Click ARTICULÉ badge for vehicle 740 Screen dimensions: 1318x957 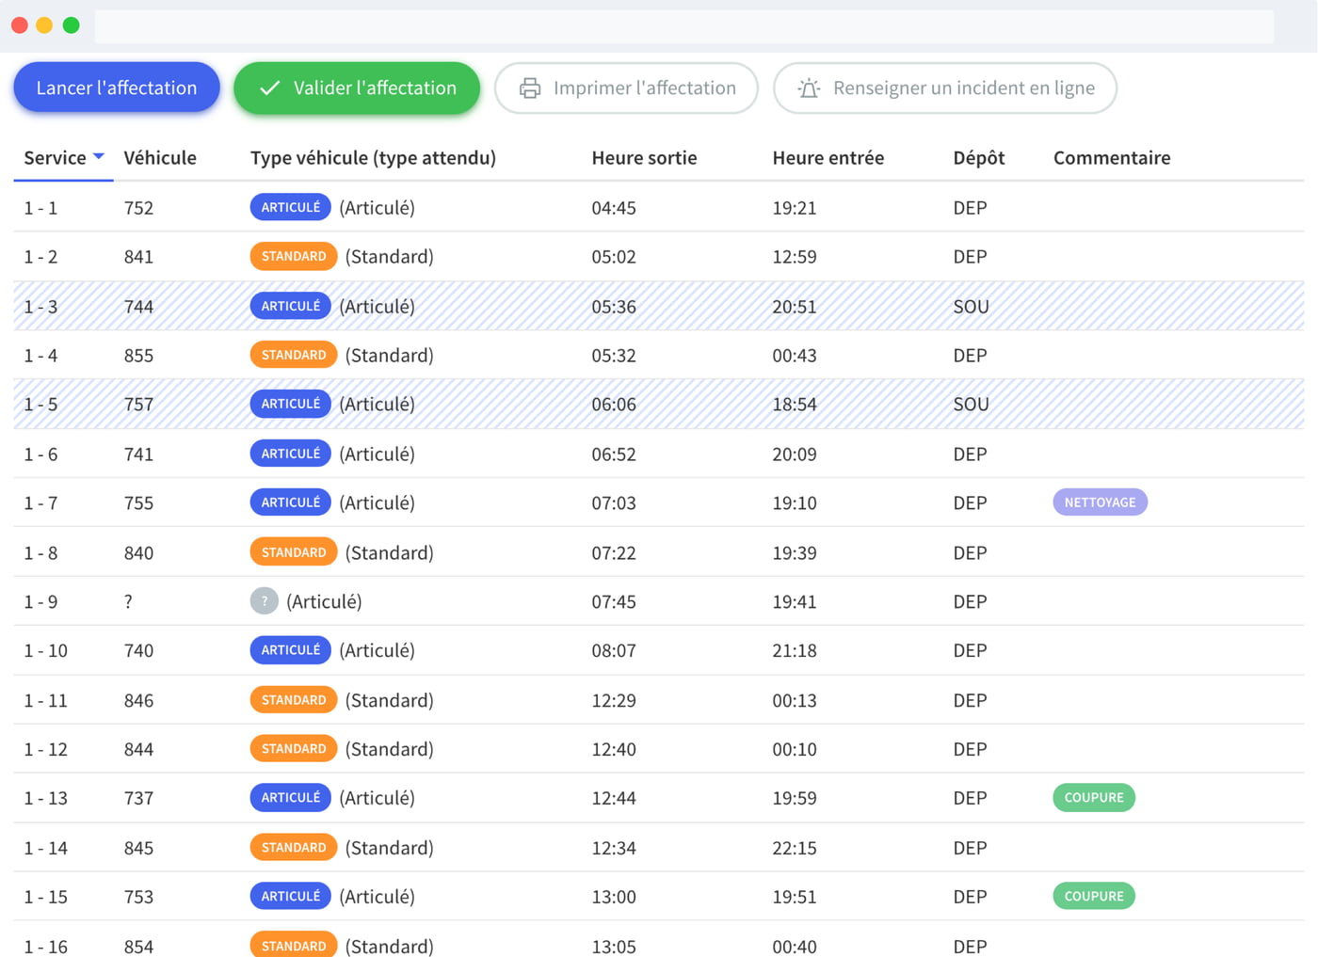tap(290, 650)
